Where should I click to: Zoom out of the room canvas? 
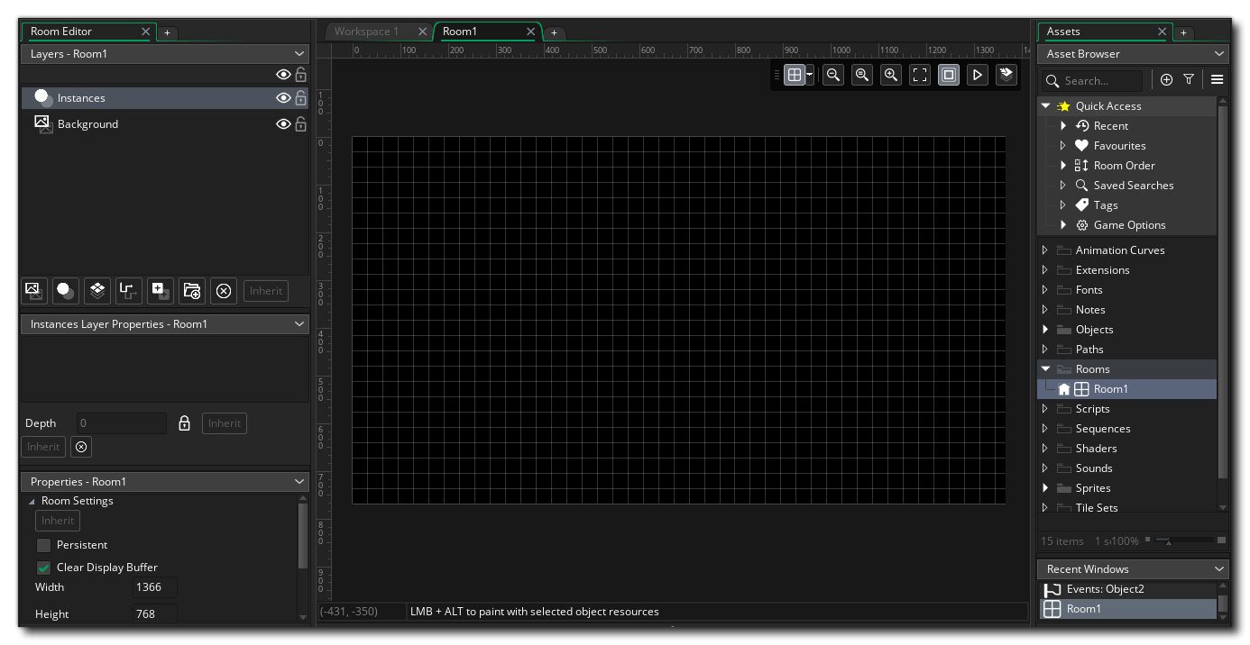click(x=833, y=76)
